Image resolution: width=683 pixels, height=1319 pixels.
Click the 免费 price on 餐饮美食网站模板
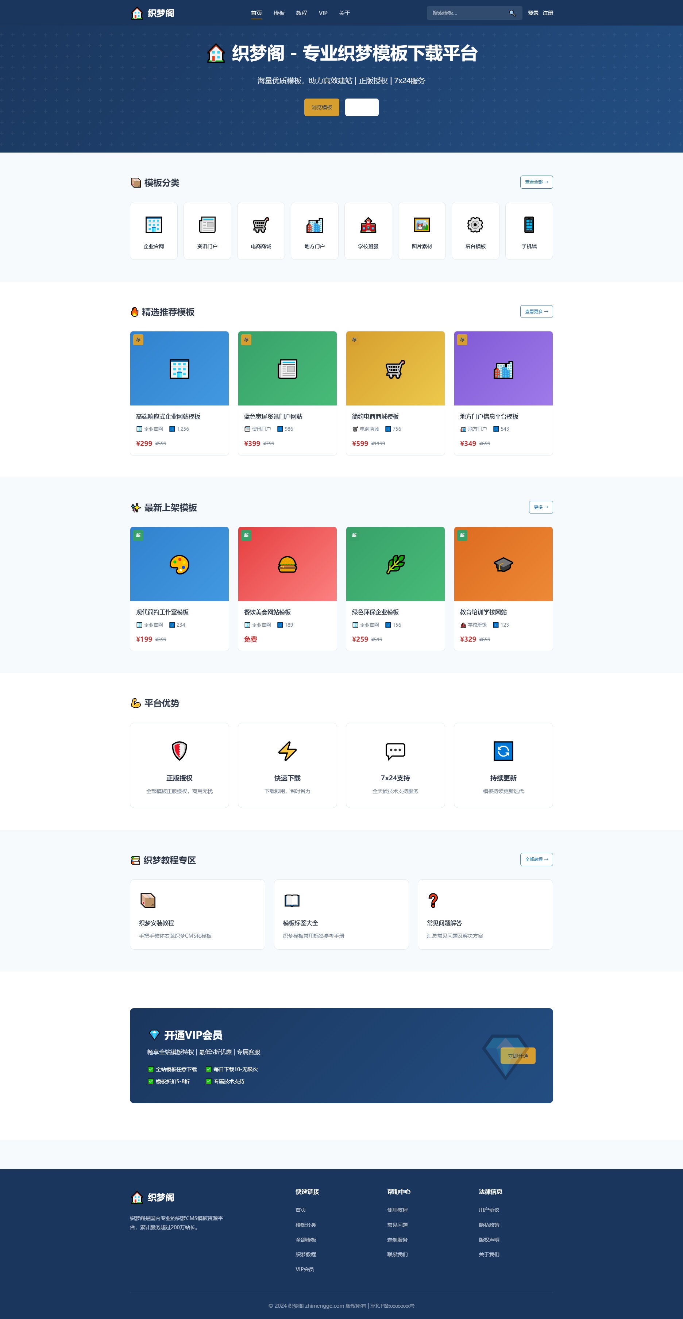(x=250, y=639)
